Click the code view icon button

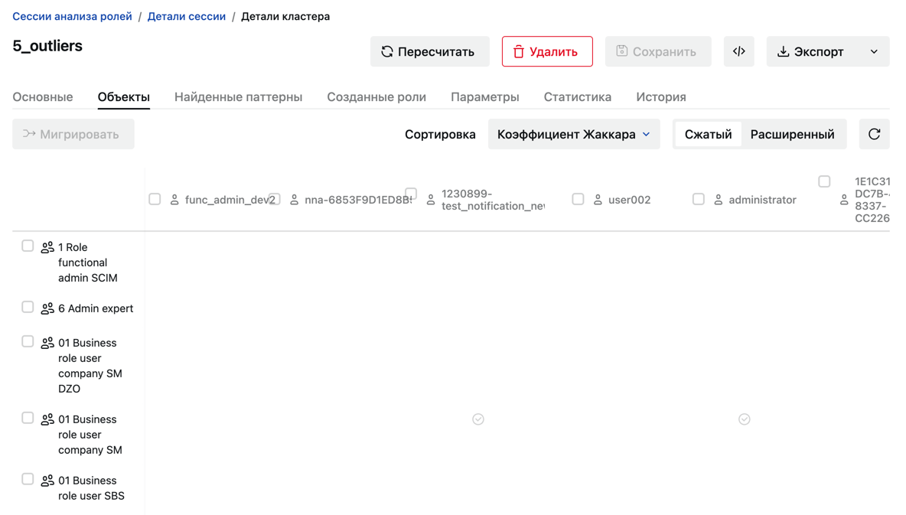[738, 51]
